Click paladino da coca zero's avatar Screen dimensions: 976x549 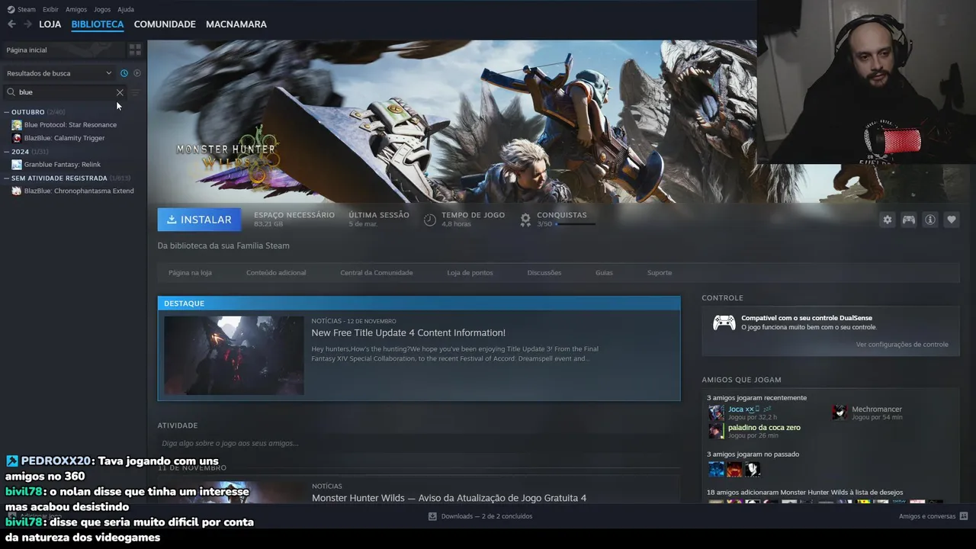pos(716,431)
